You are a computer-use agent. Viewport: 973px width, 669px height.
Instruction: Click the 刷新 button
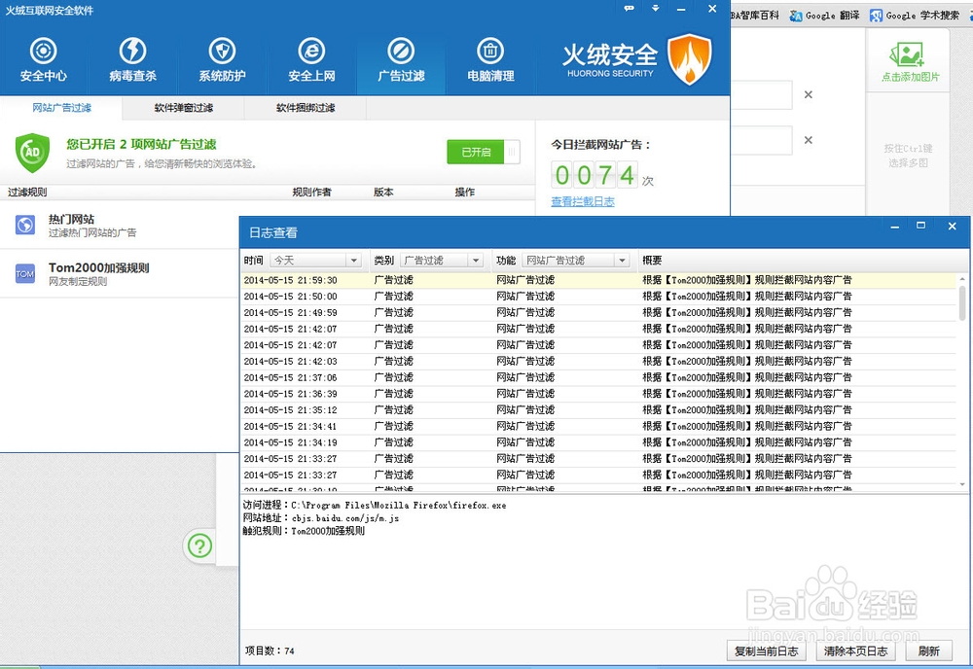pos(929,651)
